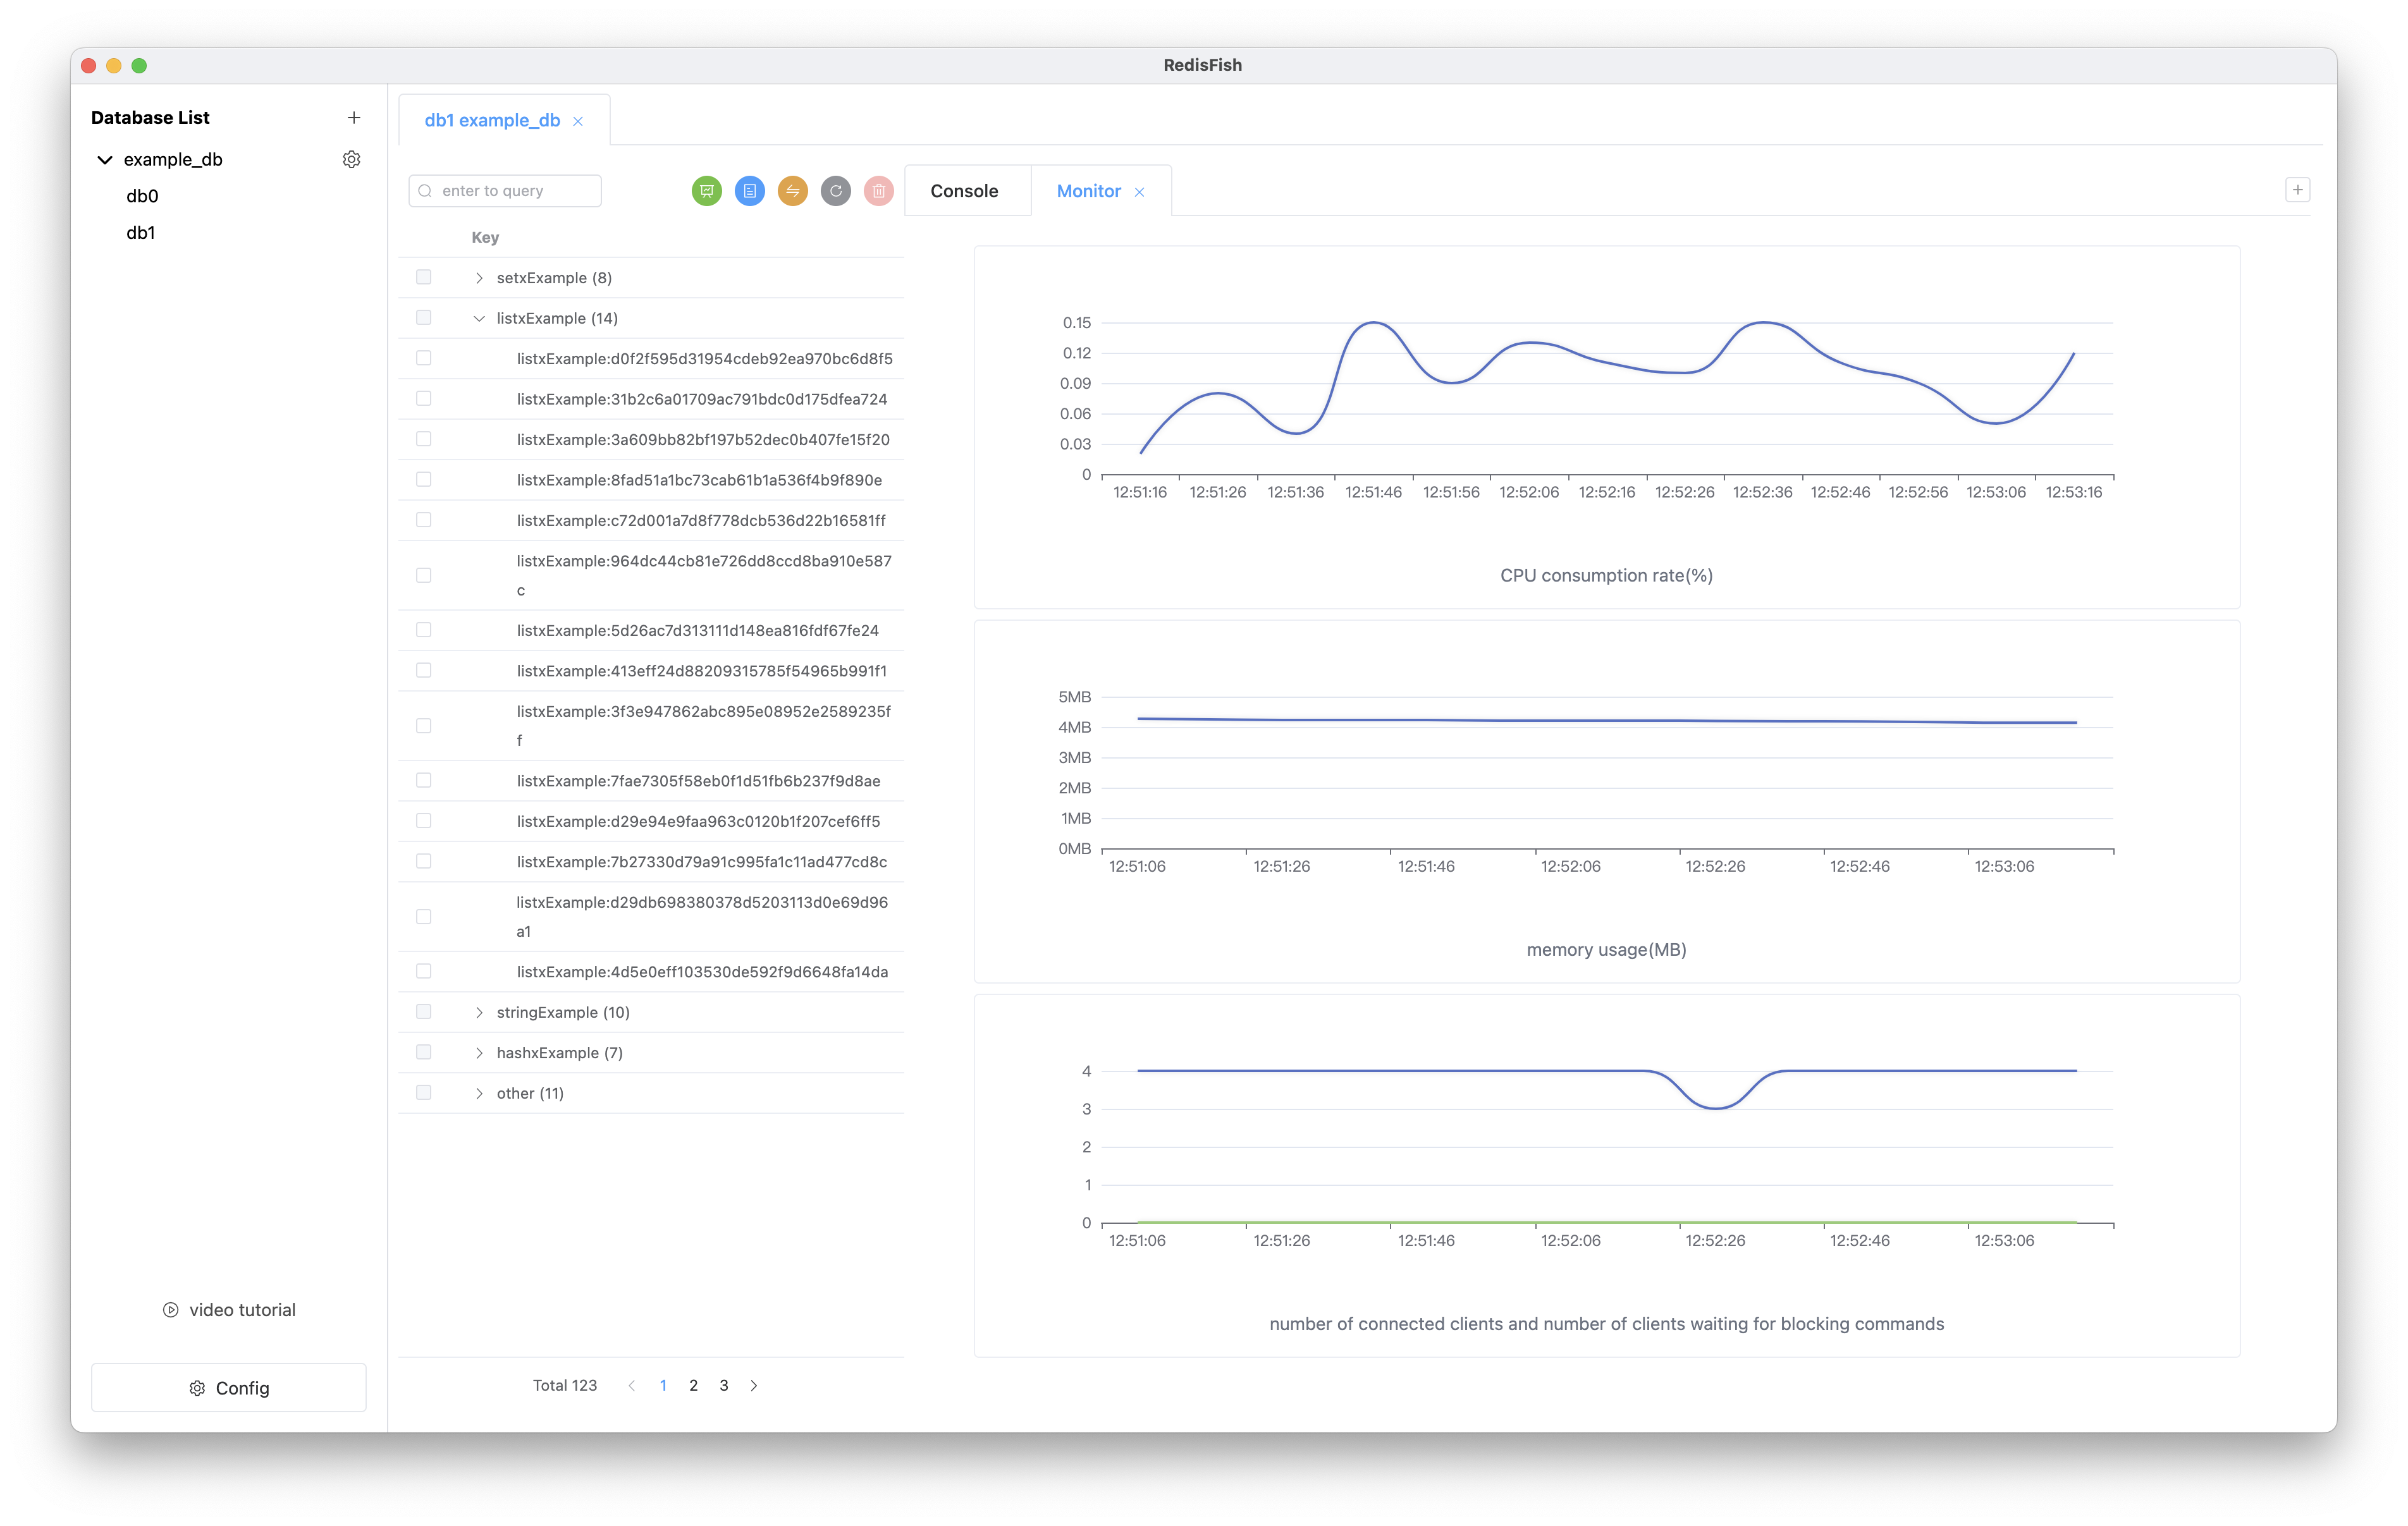
Task: Expand the stringExample key group
Action: [x=479, y=1012]
